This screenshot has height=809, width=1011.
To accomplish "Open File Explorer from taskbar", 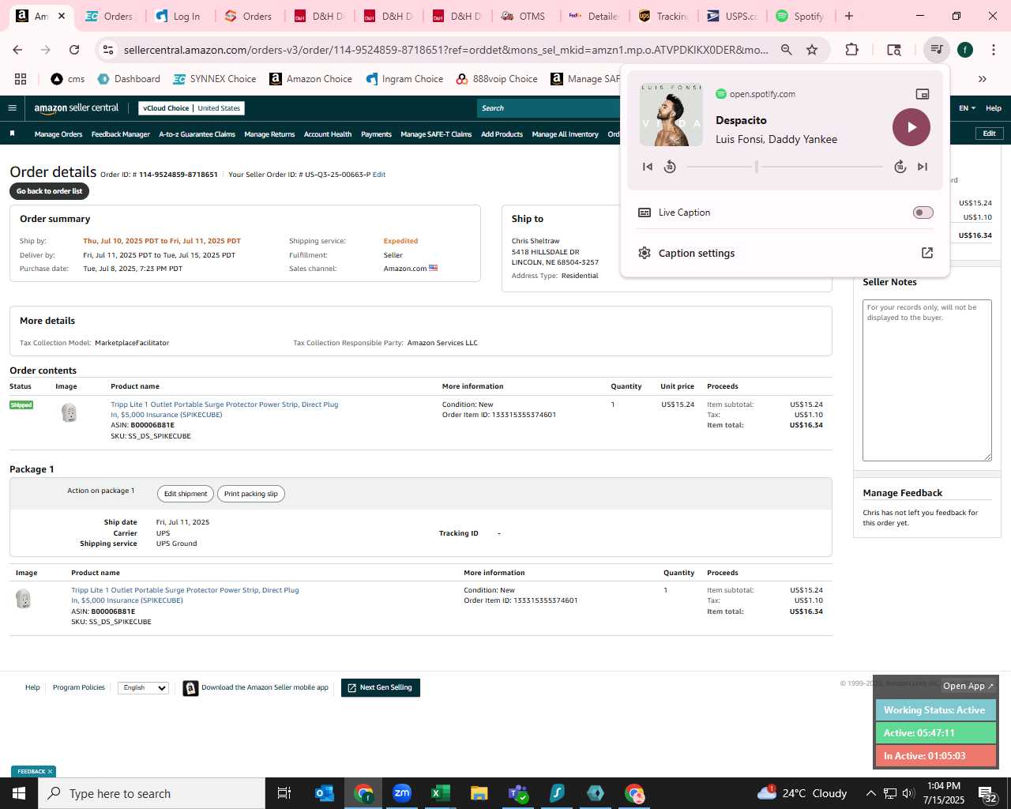I will point(479,793).
